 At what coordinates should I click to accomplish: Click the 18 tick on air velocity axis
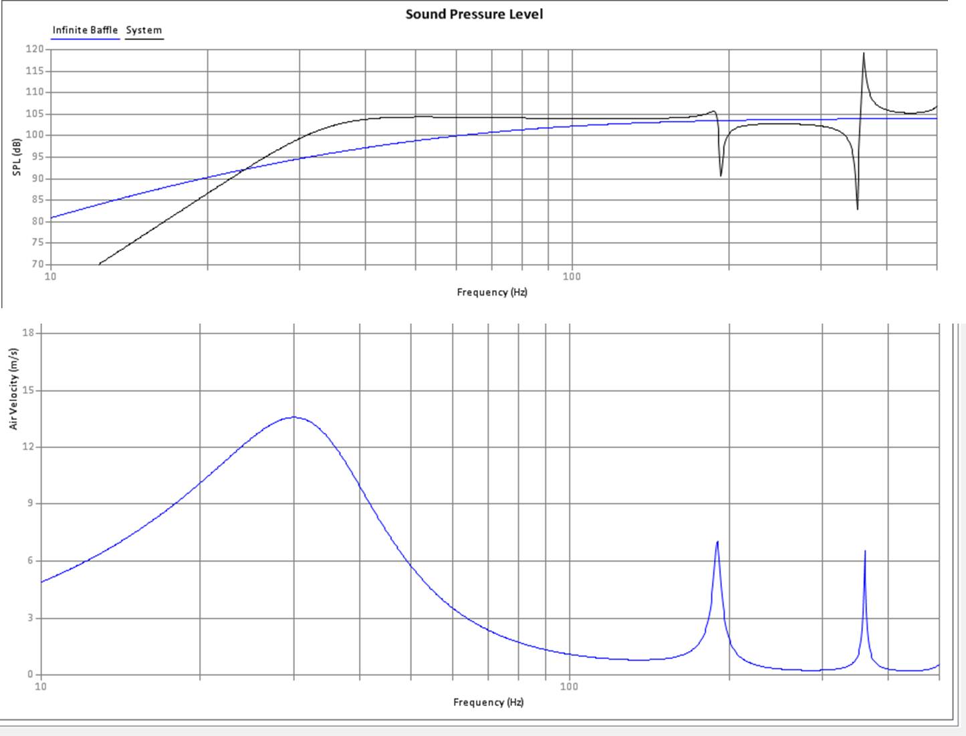(29, 332)
